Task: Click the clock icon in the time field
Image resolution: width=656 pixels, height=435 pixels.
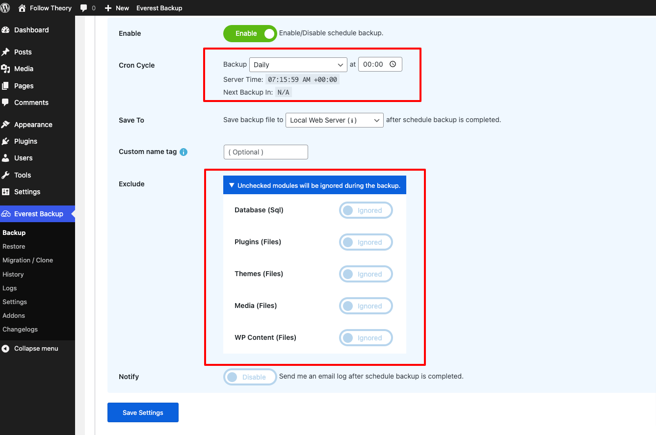Action: (393, 64)
